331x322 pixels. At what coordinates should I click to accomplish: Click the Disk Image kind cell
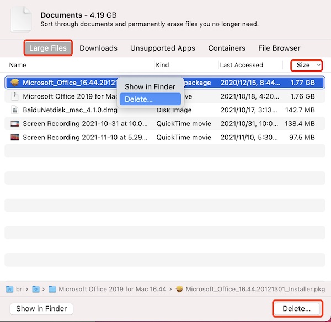(174, 110)
